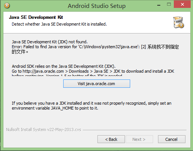Click the http://java.oracle.com URL text
This screenshot has height=151, width=193.
(43, 71)
